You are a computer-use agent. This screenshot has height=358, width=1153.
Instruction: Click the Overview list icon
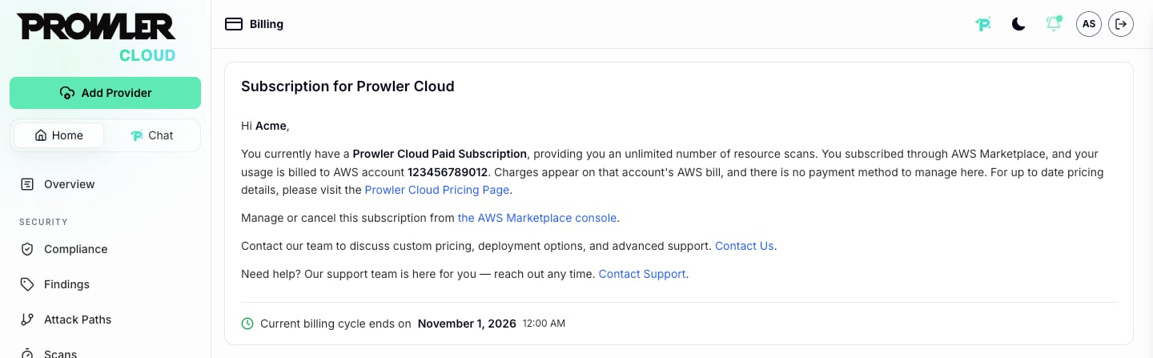pos(27,184)
